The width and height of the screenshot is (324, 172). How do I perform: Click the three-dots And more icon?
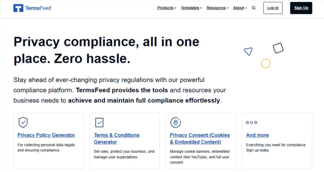pos(252,123)
